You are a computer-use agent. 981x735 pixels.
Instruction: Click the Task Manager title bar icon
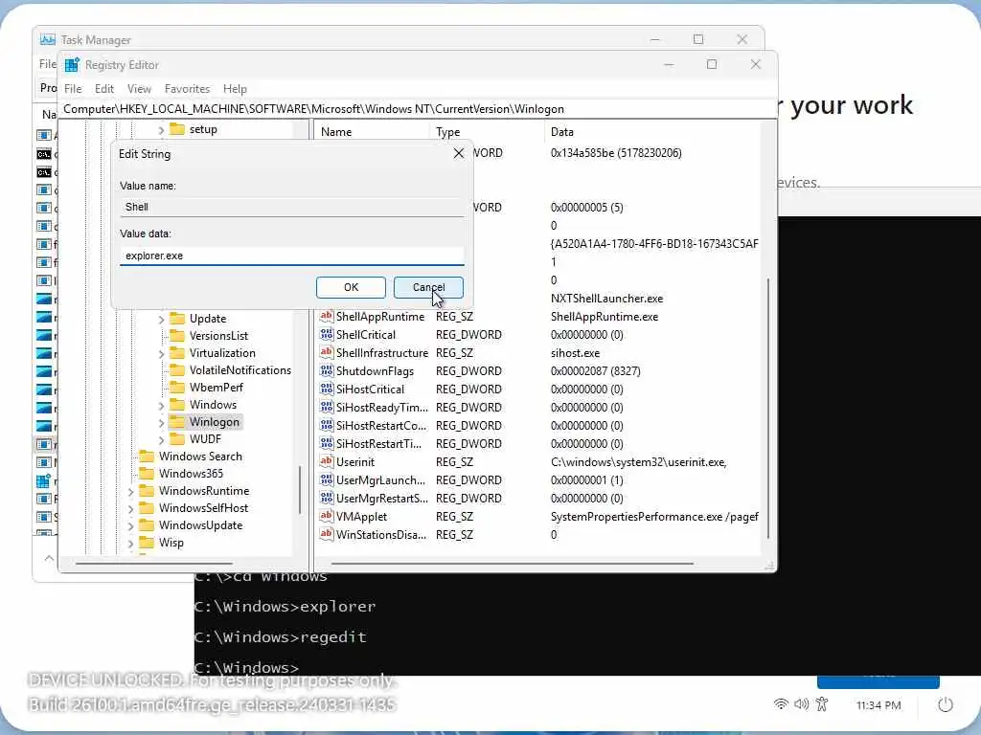48,40
